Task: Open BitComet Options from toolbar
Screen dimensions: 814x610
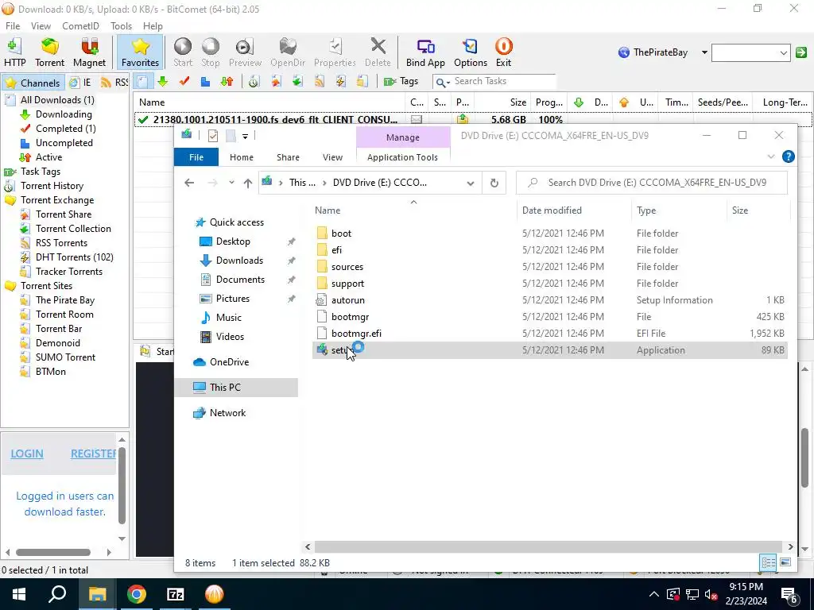Action: click(471, 52)
